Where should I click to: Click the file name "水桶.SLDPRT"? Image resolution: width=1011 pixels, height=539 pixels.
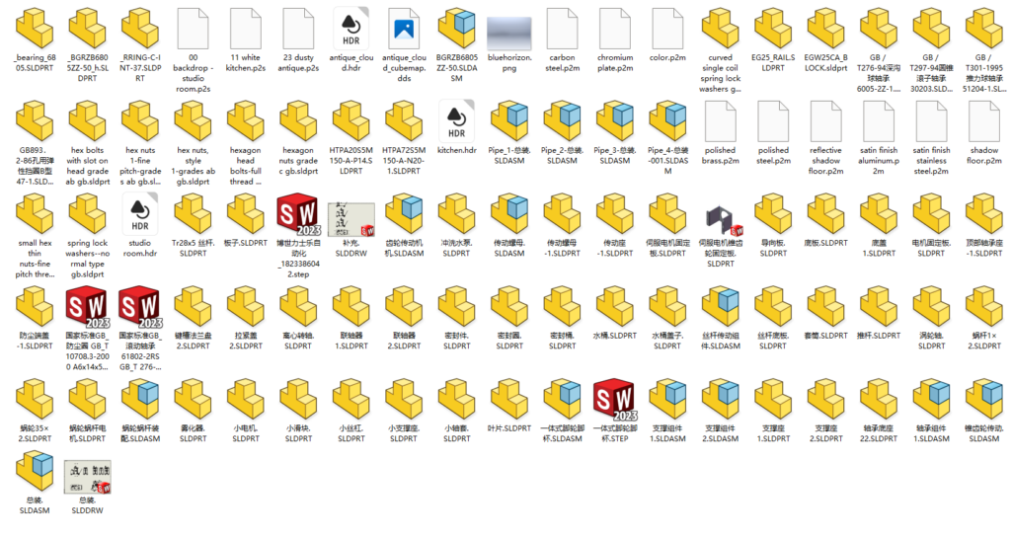click(x=615, y=336)
